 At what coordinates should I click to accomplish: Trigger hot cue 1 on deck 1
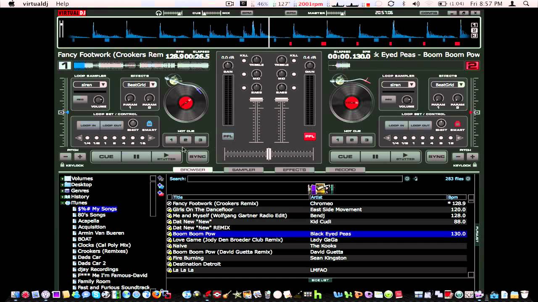point(171,140)
